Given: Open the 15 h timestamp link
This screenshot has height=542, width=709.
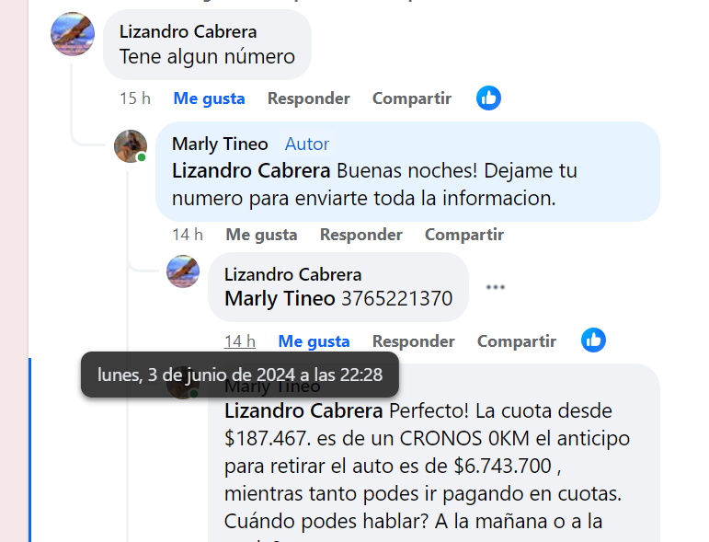Looking at the screenshot, I should click(x=135, y=98).
